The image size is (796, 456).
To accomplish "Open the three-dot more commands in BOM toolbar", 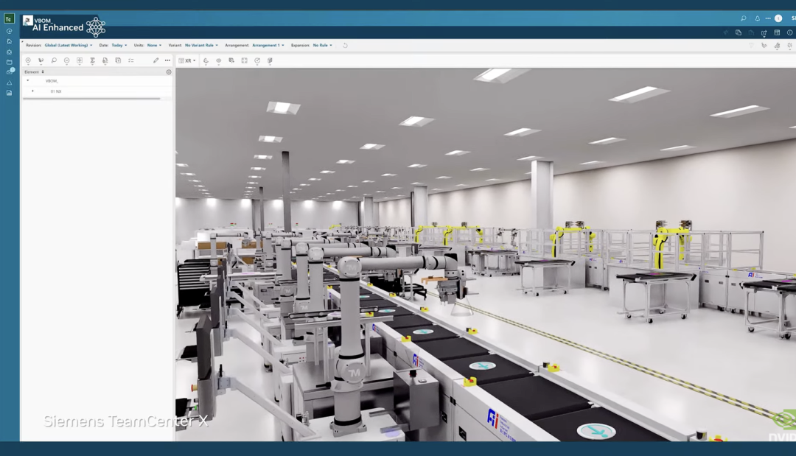I will 167,60.
